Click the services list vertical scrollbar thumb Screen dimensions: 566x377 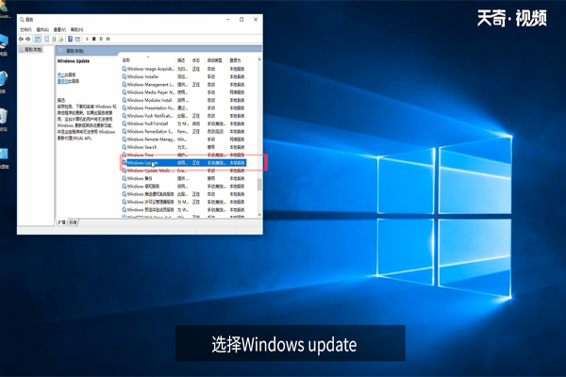click(259, 184)
